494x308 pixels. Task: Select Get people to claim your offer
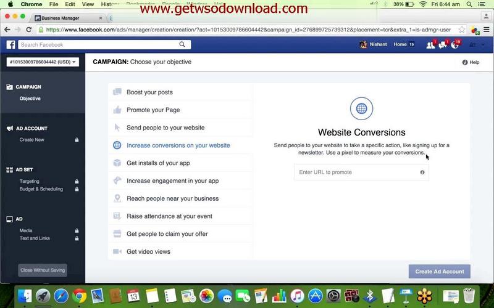180,234
